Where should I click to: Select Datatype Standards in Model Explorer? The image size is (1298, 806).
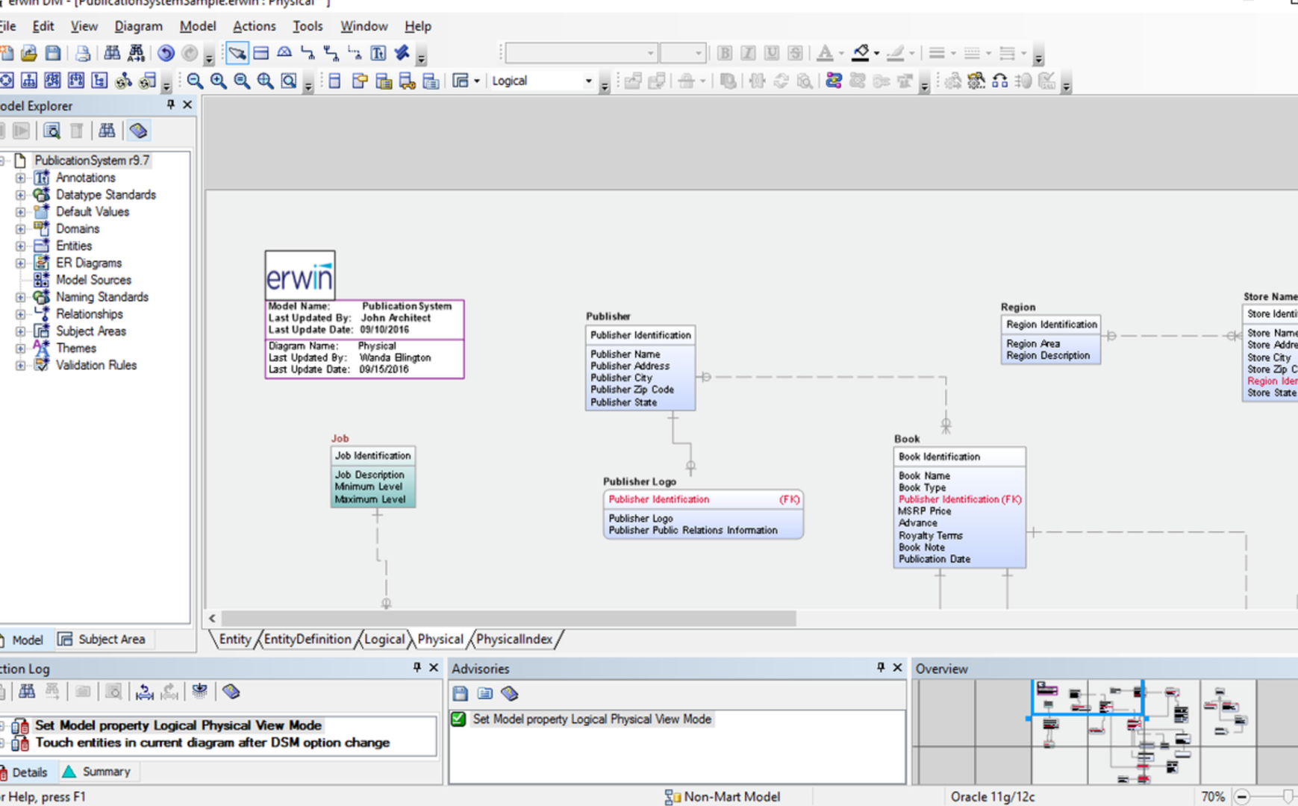click(106, 195)
